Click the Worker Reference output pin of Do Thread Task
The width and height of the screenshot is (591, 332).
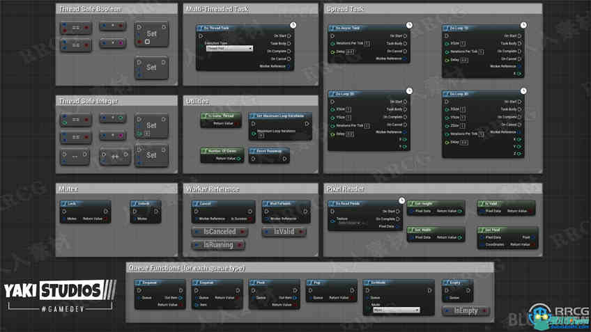point(289,66)
